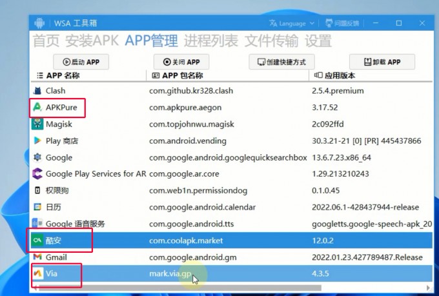The image size is (439, 296).
Task: Select the Clash cat app icon
Action: 37,91
